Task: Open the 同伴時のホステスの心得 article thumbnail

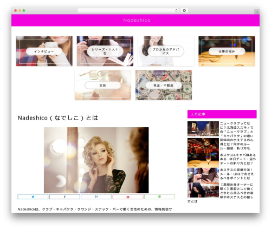Action: pyautogui.click(x=203, y=145)
